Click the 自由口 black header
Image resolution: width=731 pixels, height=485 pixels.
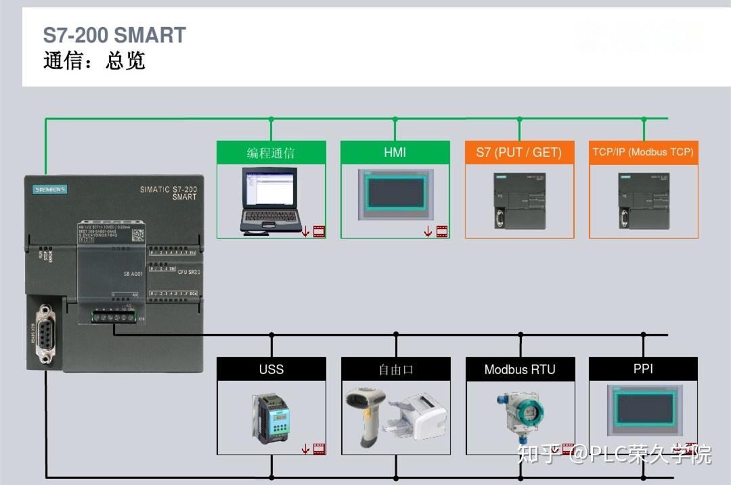396,369
